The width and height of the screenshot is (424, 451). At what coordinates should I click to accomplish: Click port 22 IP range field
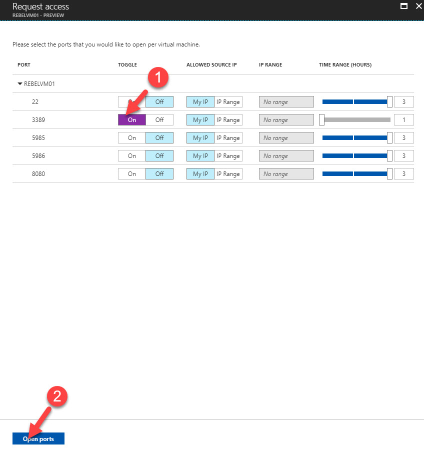[x=286, y=102]
